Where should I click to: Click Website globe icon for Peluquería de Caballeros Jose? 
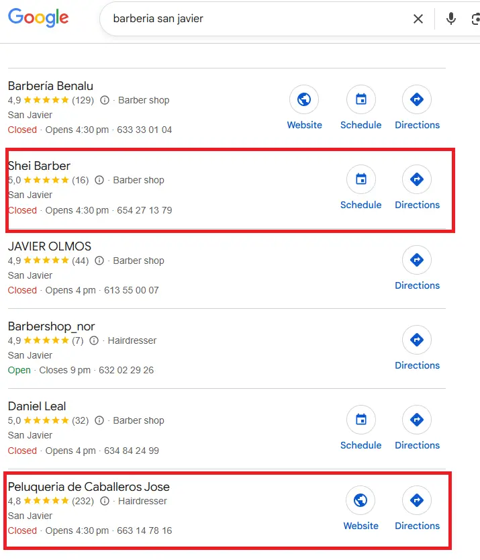point(361,500)
